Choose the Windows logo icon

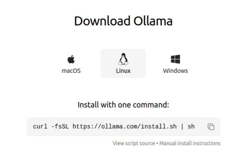175,59
